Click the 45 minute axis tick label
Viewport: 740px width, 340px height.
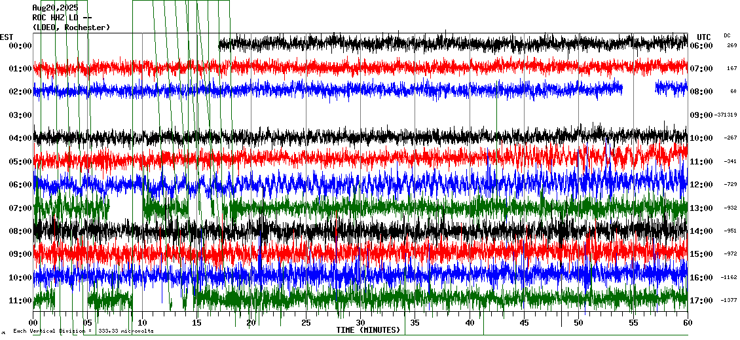[524, 323]
